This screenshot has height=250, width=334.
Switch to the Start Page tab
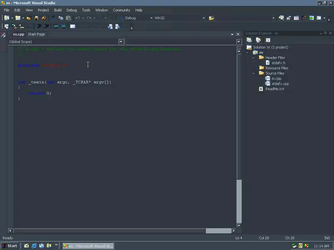[x=37, y=34]
